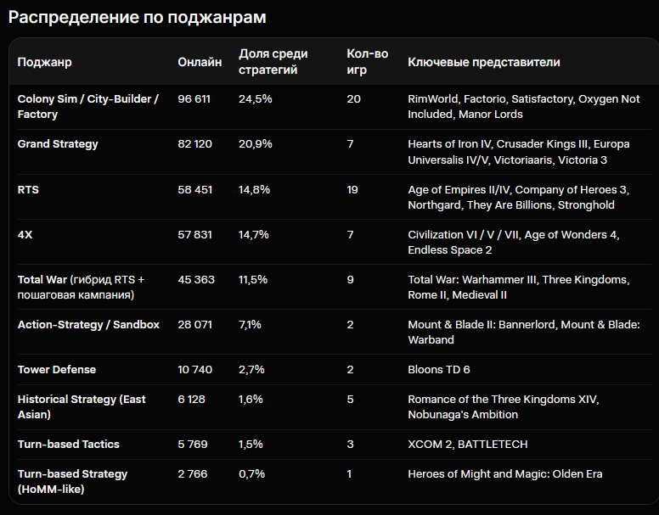Click the 'RimWorld, Factorio, Satisfactory' representatives cell

[524, 107]
